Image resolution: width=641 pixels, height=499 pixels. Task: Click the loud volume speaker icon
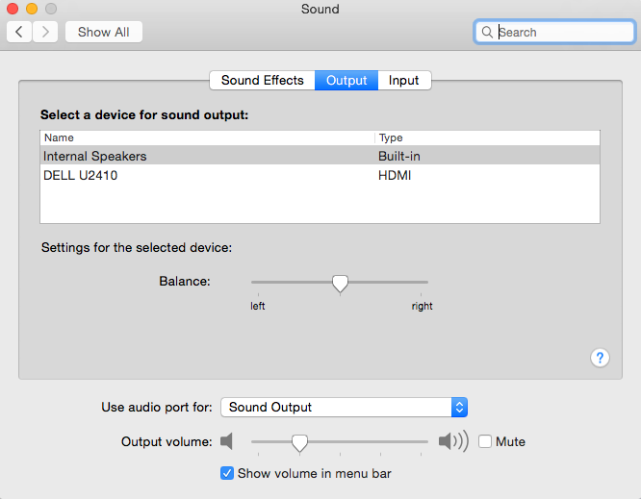[453, 441]
